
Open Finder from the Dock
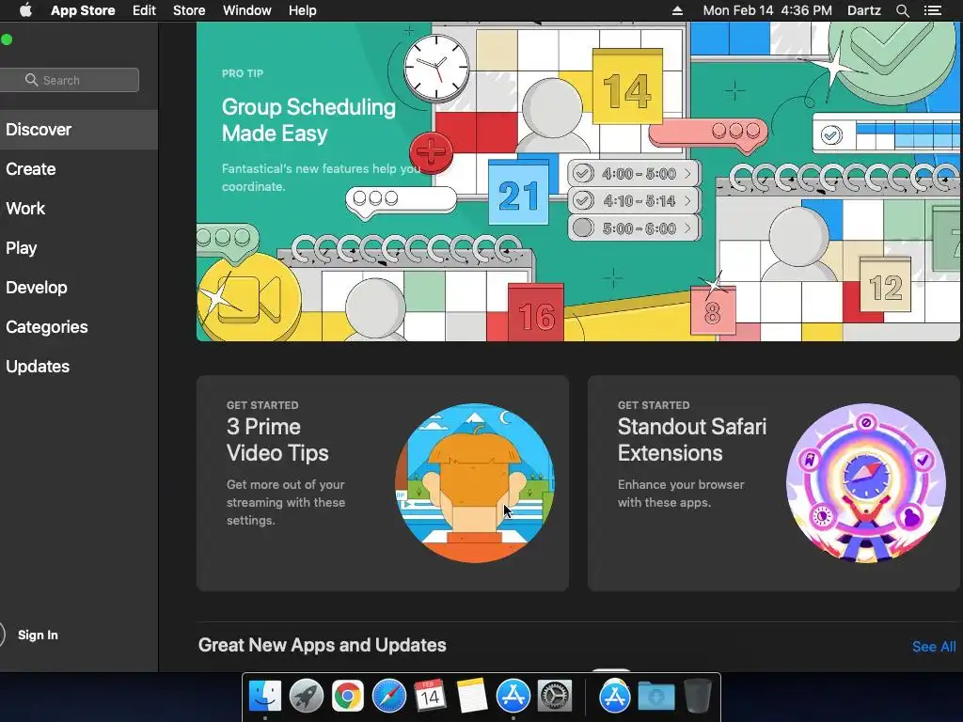264,697
